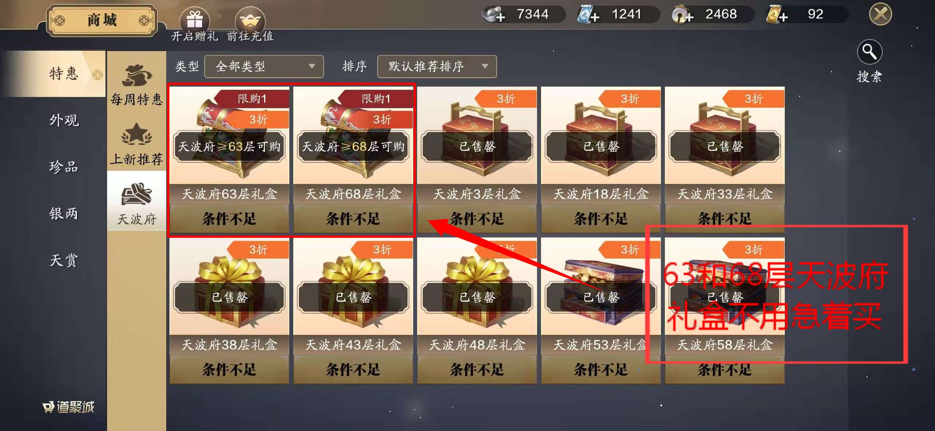935x431 pixels.
Task: Go to recharge via 前往充值 icon
Action: (x=250, y=19)
